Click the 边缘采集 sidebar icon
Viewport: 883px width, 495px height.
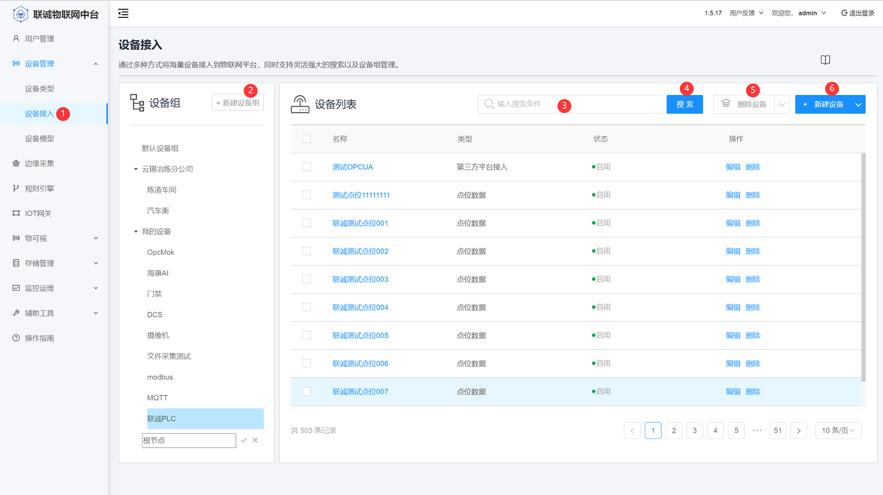point(16,163)
